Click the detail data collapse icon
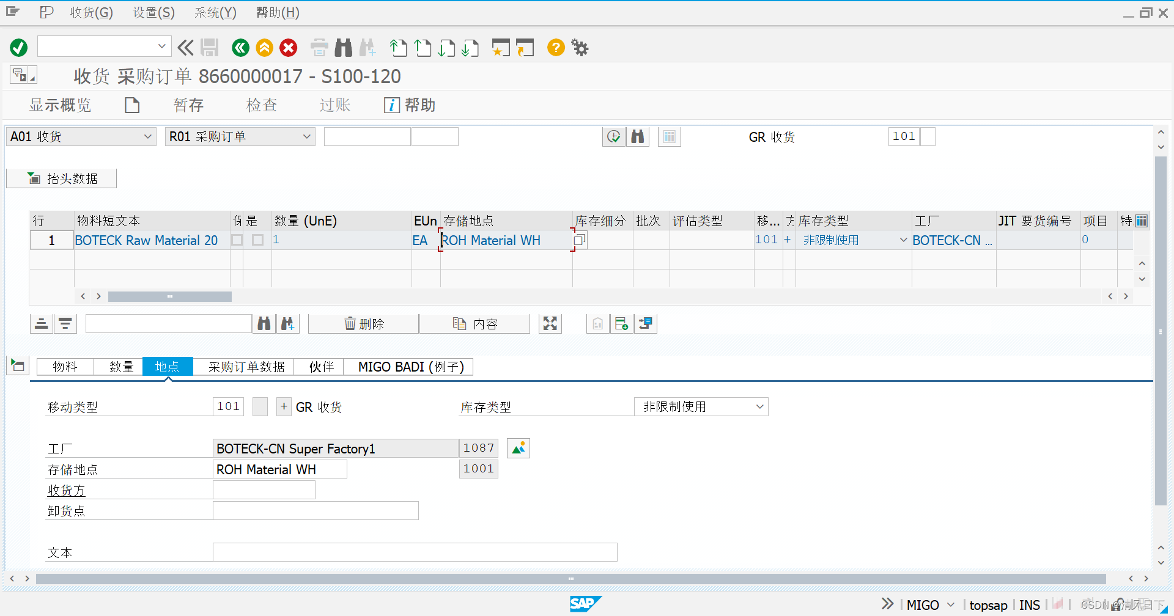1174x616 pixels. coord(18,365)
